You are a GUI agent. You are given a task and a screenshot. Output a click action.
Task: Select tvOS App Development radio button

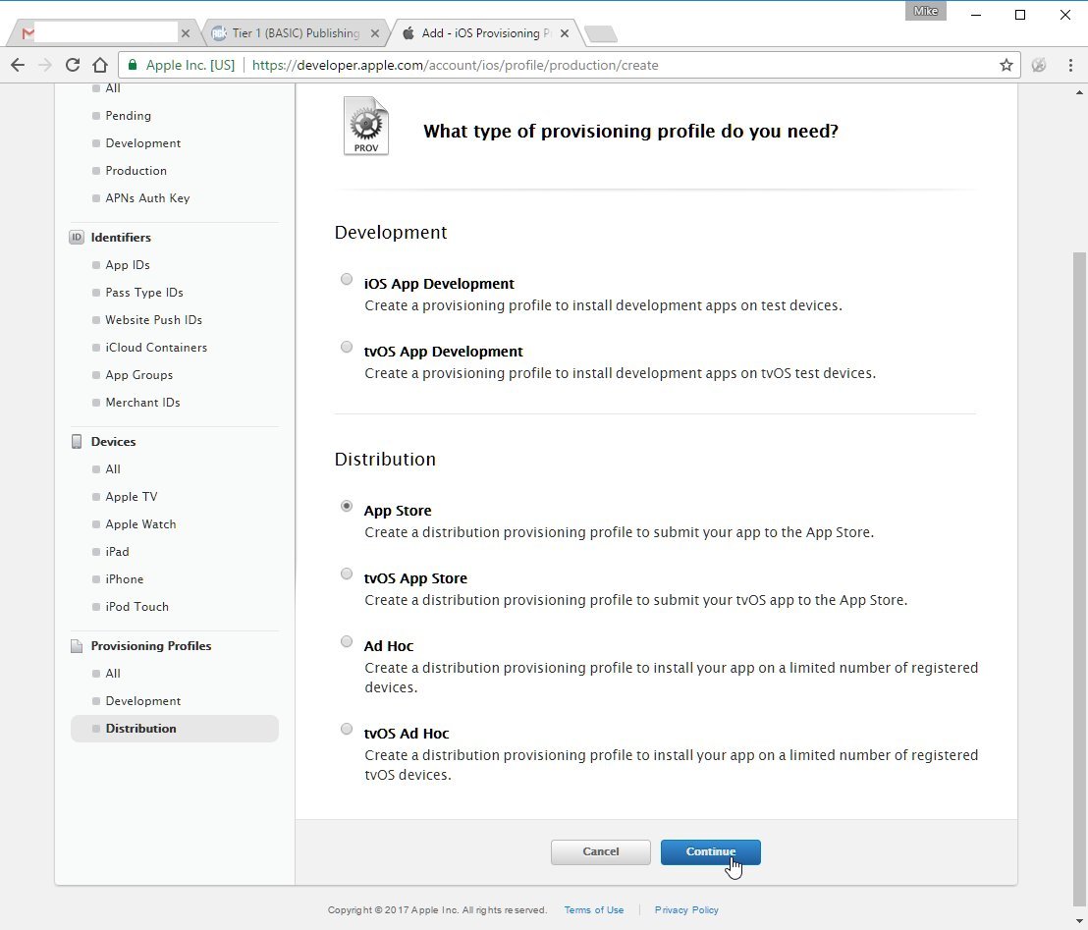point(347,347)
